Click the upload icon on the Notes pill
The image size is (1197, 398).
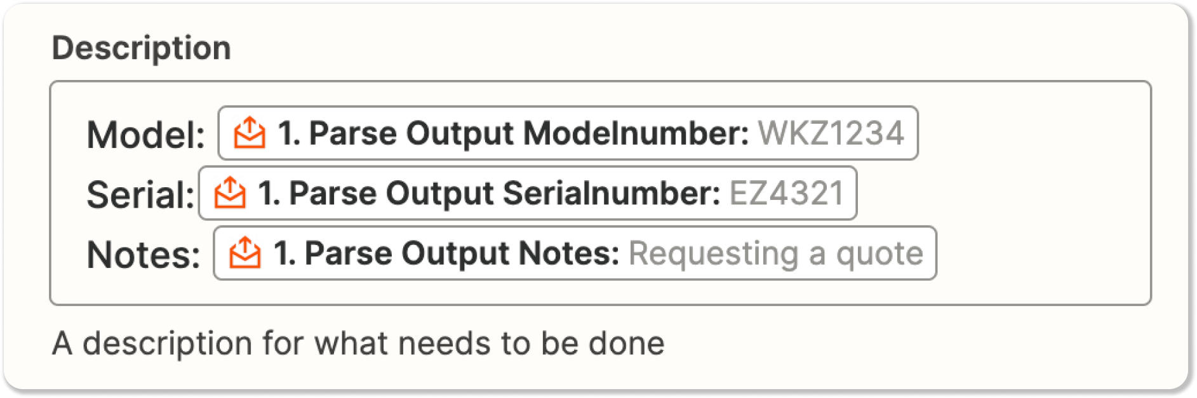click(x=245, y=253)
